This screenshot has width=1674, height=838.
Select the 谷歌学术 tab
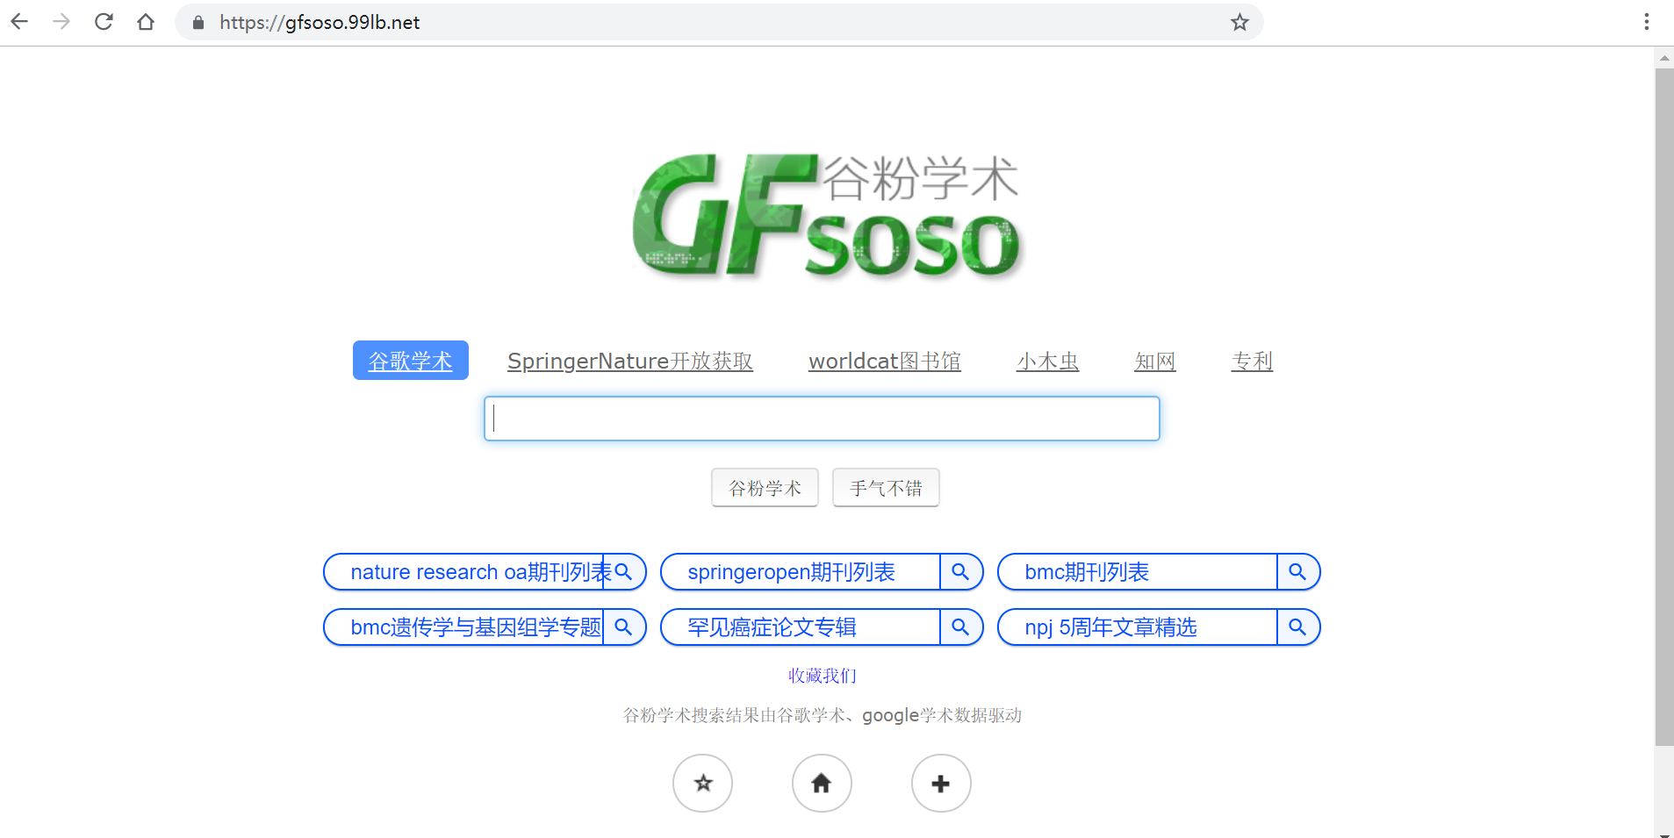411,361
